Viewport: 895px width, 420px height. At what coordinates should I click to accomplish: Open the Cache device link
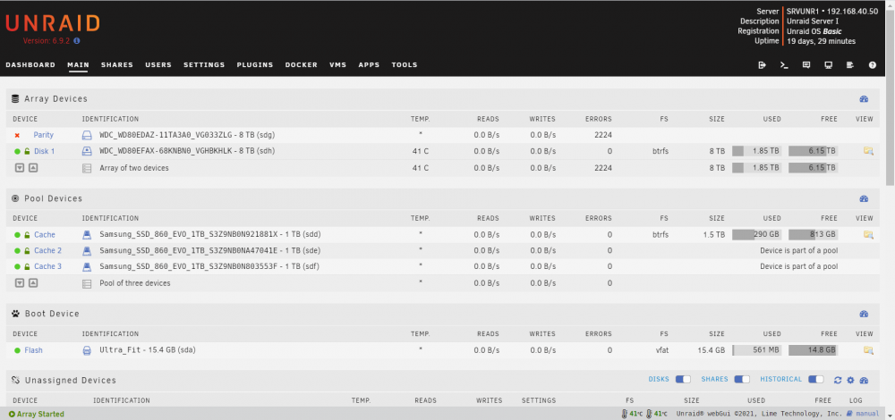coord(45,234)
